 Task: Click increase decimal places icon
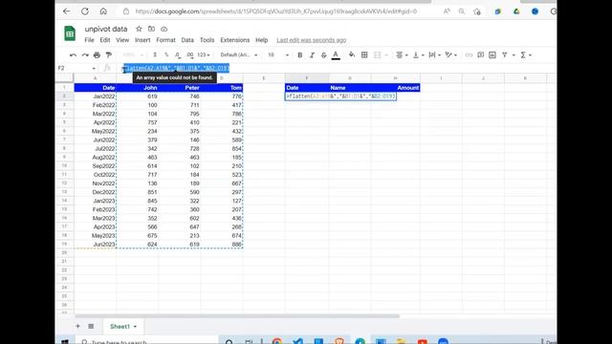189,55
